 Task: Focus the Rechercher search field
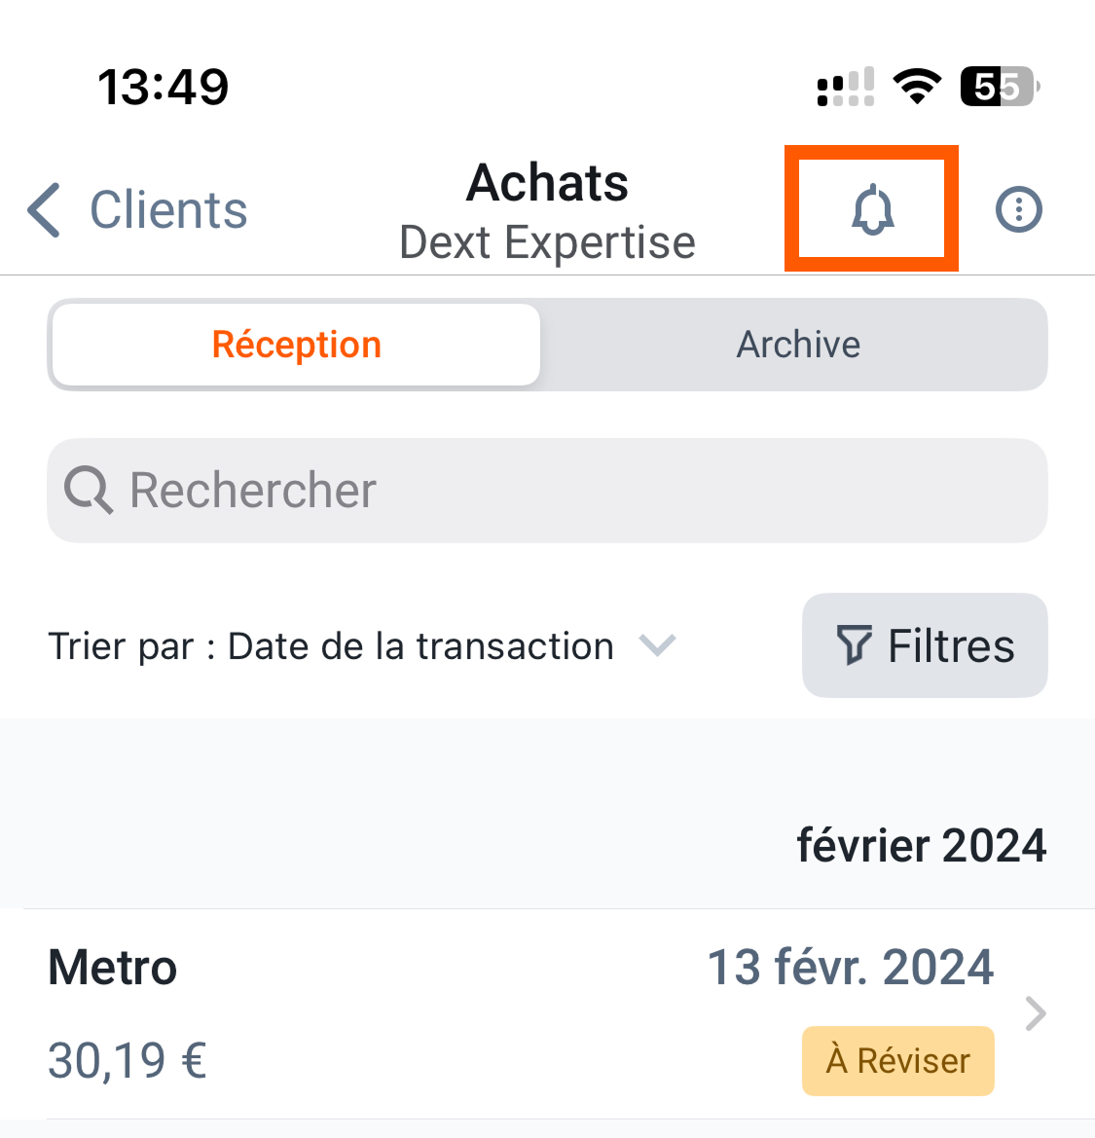(x=547, y=490)
